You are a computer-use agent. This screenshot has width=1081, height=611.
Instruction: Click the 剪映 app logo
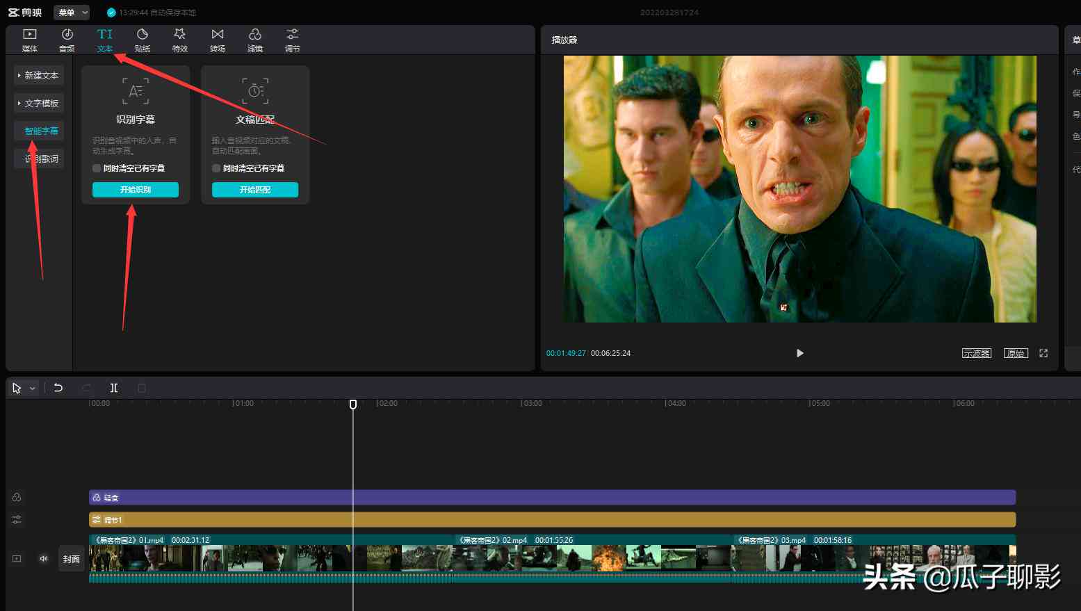[x=25, y=13]
